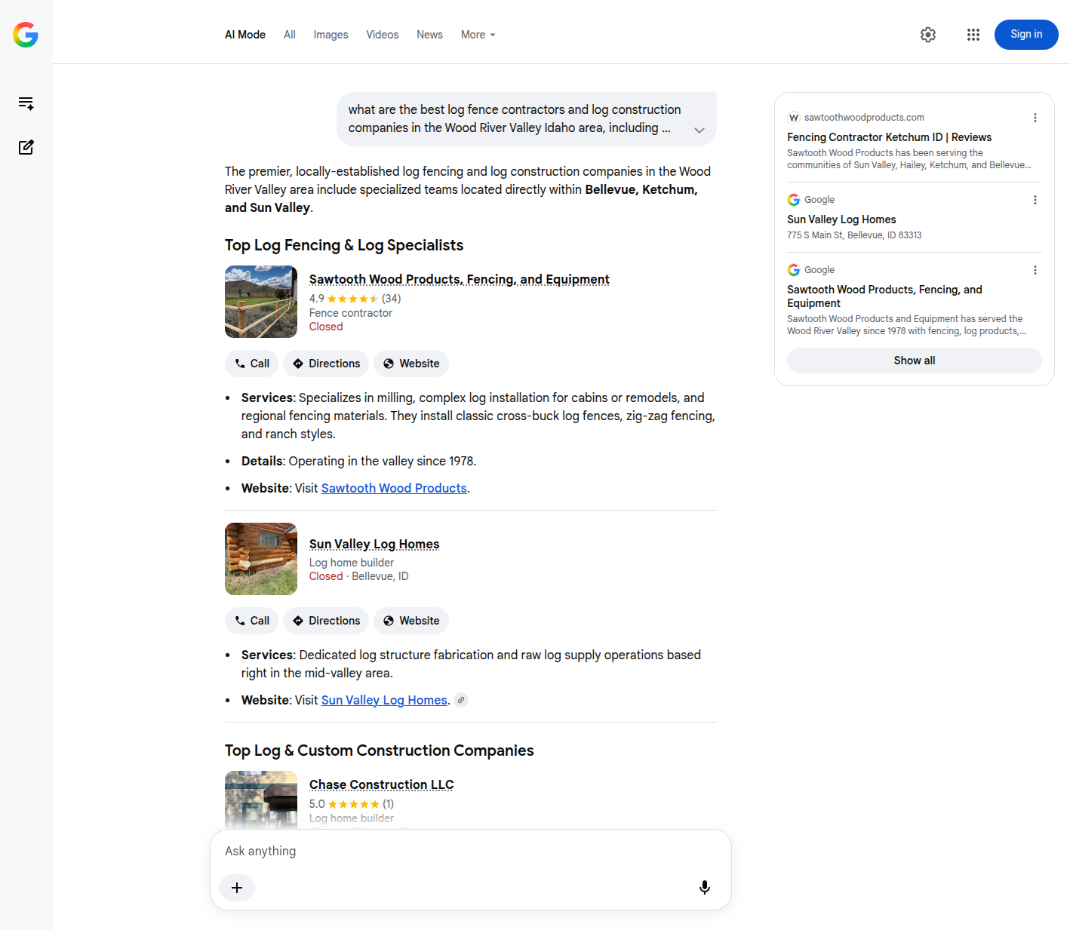The width and height of the screenshot is (1070, 930).
Task: Open Chase Construction LLC heading link
Action: (x=382, y=784)
